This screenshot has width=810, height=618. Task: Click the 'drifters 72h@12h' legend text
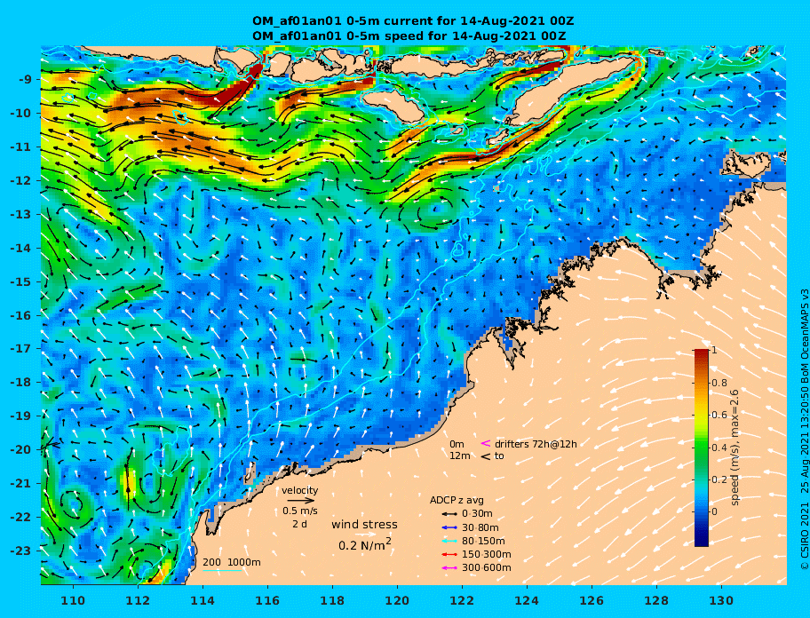click(x=536, y=444)
